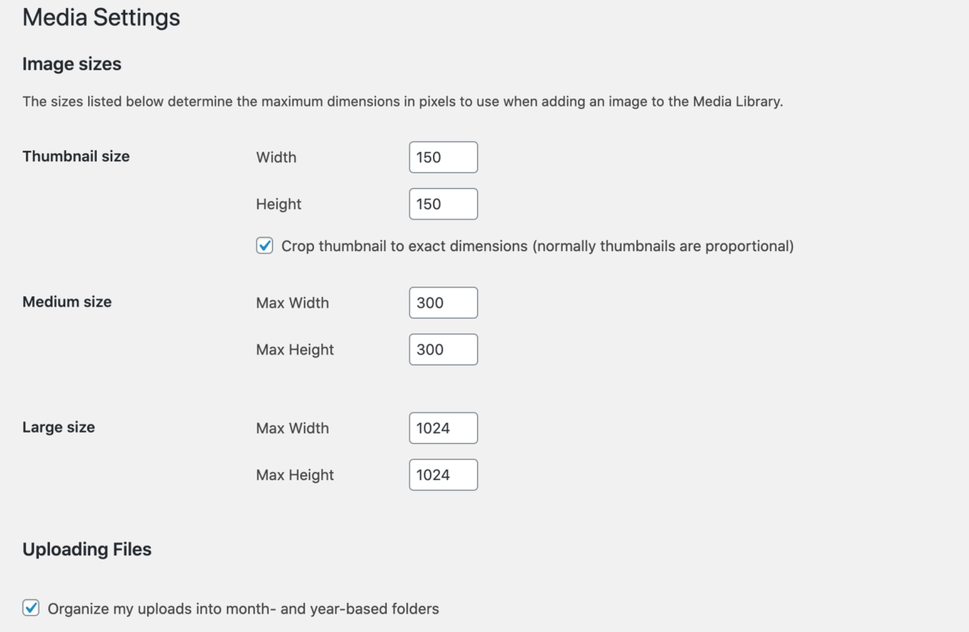This screenshot has height=632, width=969.
Task: Click the Image sizes section heading
Action: [x=72, y=64]
